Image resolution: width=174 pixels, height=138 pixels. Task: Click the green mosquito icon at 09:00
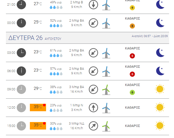click(x=132, y=92)
